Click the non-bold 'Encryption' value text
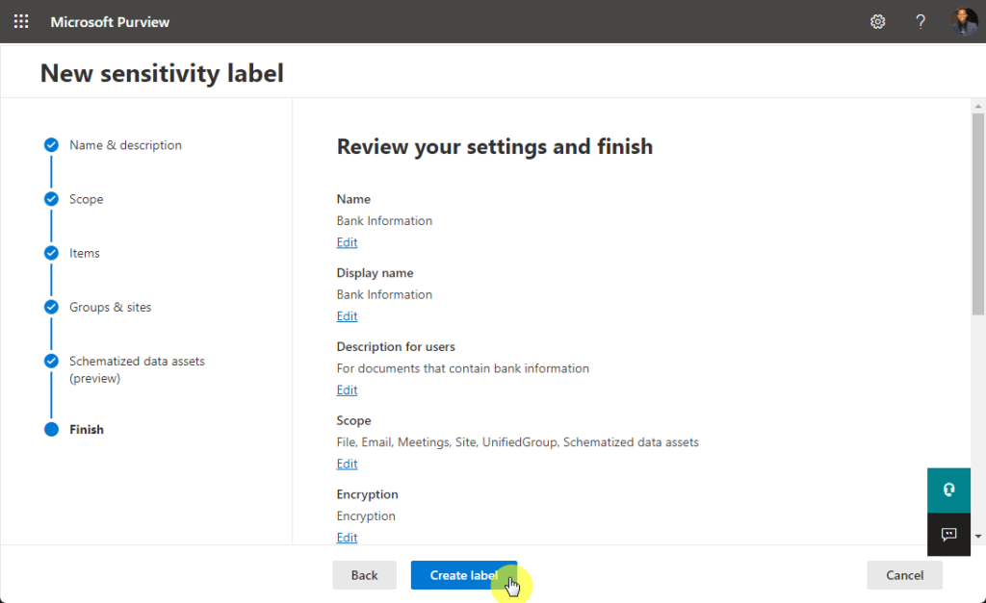Screen dimensions: 986x603 point(366,516)
